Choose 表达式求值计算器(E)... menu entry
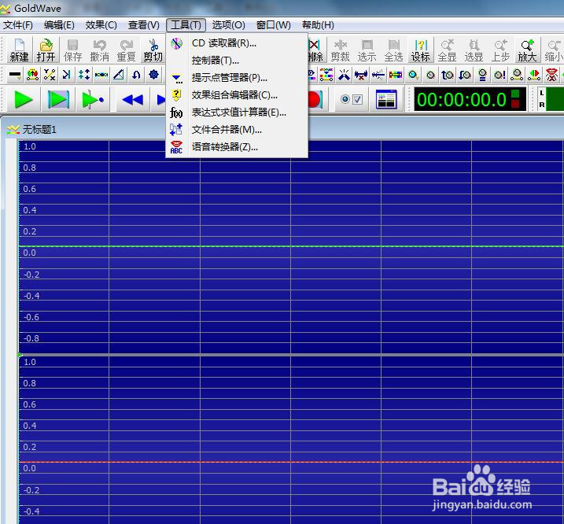Screen dimensions: 564x524 click(237, 113)
